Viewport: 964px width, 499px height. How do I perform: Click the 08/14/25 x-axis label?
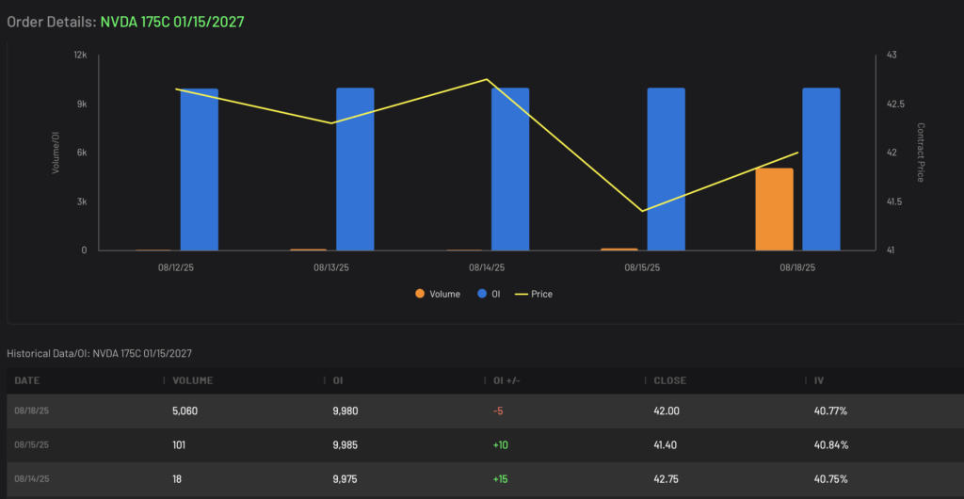(x=487, y=268)
